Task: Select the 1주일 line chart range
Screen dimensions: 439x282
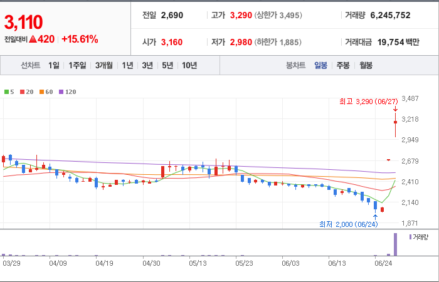Action: coord(77,65)
